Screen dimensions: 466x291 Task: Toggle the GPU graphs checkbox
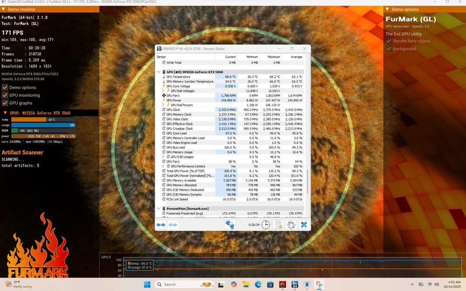click(x=5, y=103)
